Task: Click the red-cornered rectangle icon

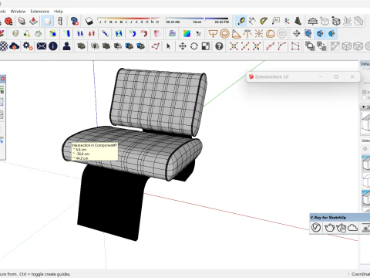Action: click(x=295, y=46)
